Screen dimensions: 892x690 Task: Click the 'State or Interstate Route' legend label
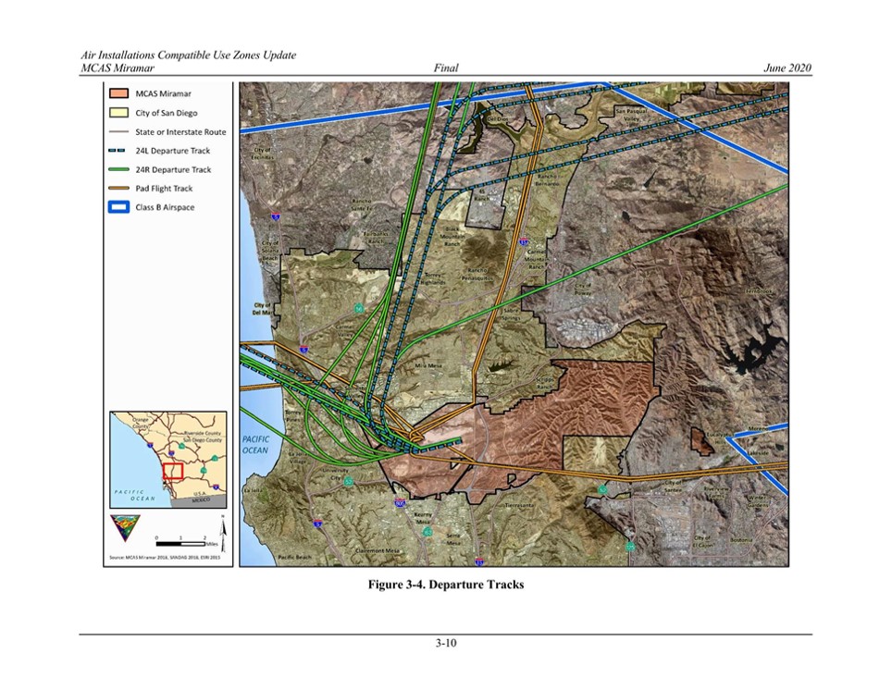180,132
